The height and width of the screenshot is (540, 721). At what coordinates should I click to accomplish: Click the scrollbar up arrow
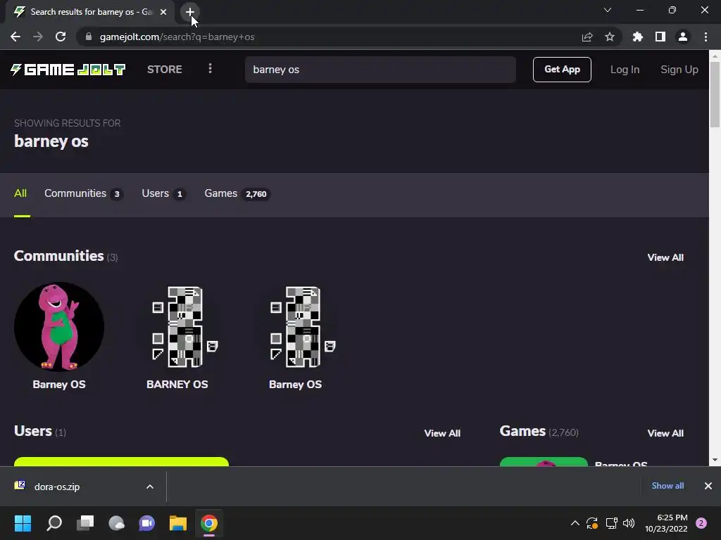[715, 55]
